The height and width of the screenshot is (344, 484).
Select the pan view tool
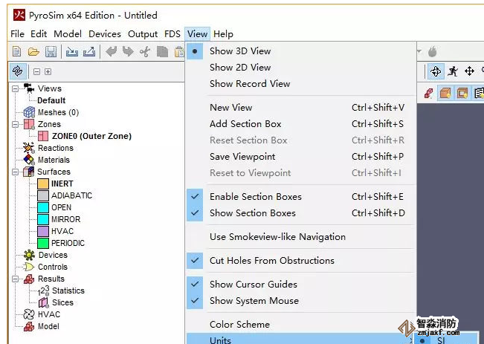click(469, 71)
